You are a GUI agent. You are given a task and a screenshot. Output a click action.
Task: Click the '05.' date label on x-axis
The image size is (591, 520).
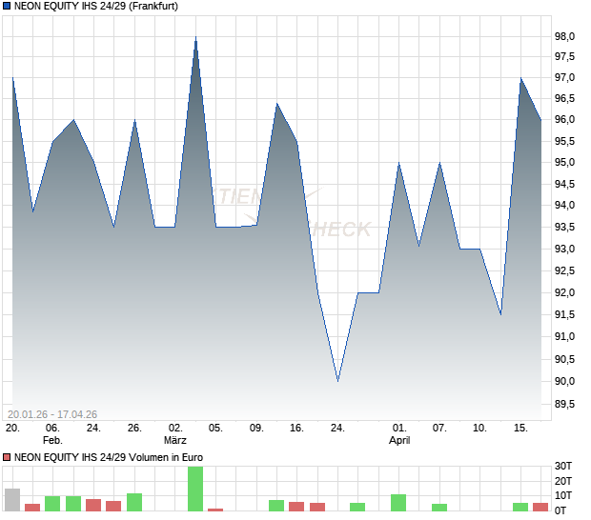(215, 429)
